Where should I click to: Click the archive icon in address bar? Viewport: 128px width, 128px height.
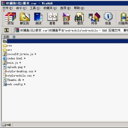(17, 30)
